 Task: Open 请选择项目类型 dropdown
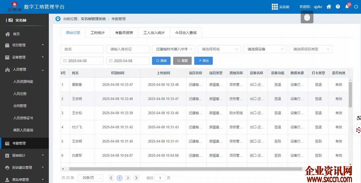click(x=311, y=49)
